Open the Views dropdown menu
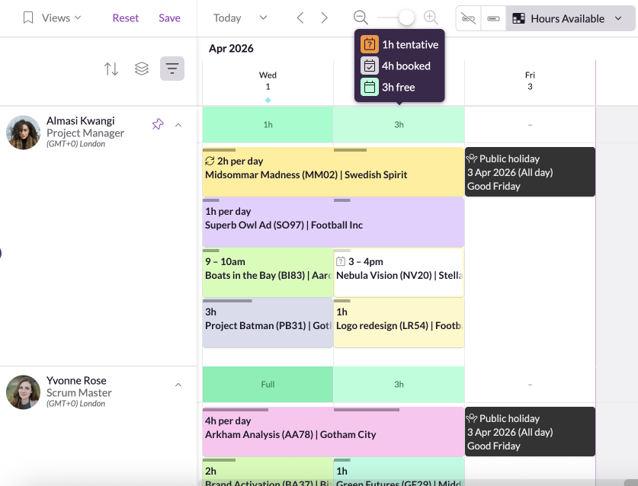The width and height of the screenshot is (638, 486). (53, 18)
